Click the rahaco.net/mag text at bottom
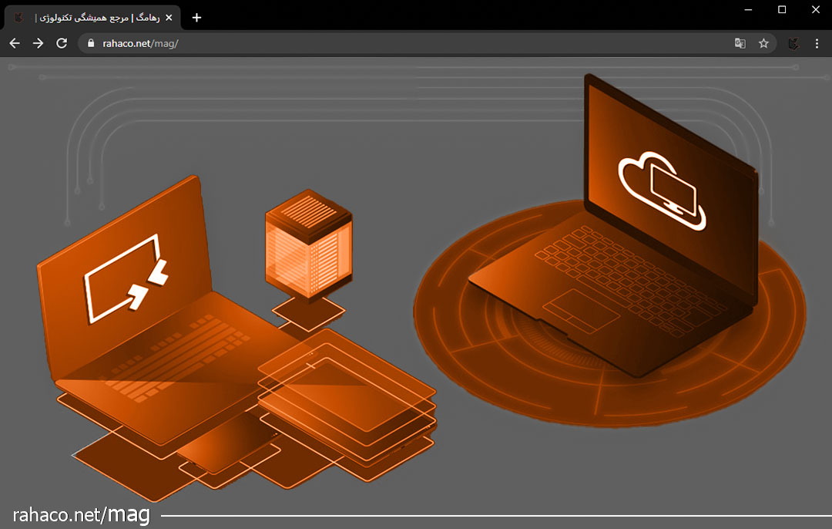The image size is (832, 529). tap(81, 515)
